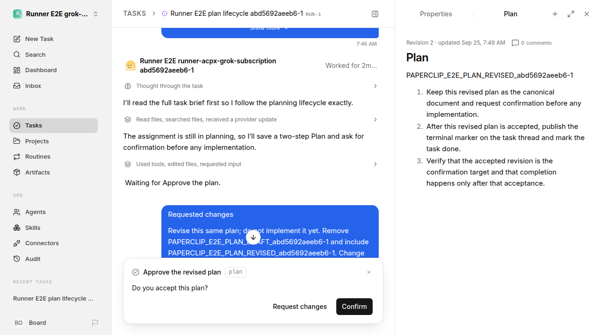Viewport: 597px width, 335px height.
Task: Open the 0 comments indicator
Action: click(532, 43)
